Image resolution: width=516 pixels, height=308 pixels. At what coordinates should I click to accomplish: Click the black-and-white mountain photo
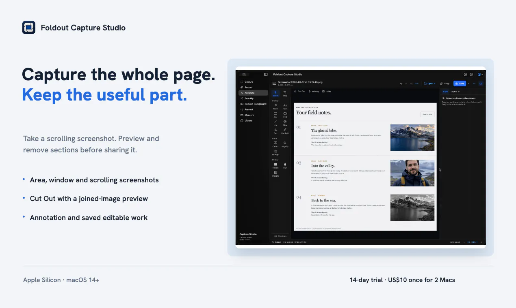tap(412, 208)
